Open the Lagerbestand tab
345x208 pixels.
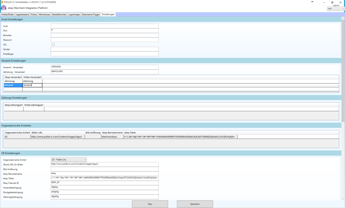point(23,14)
